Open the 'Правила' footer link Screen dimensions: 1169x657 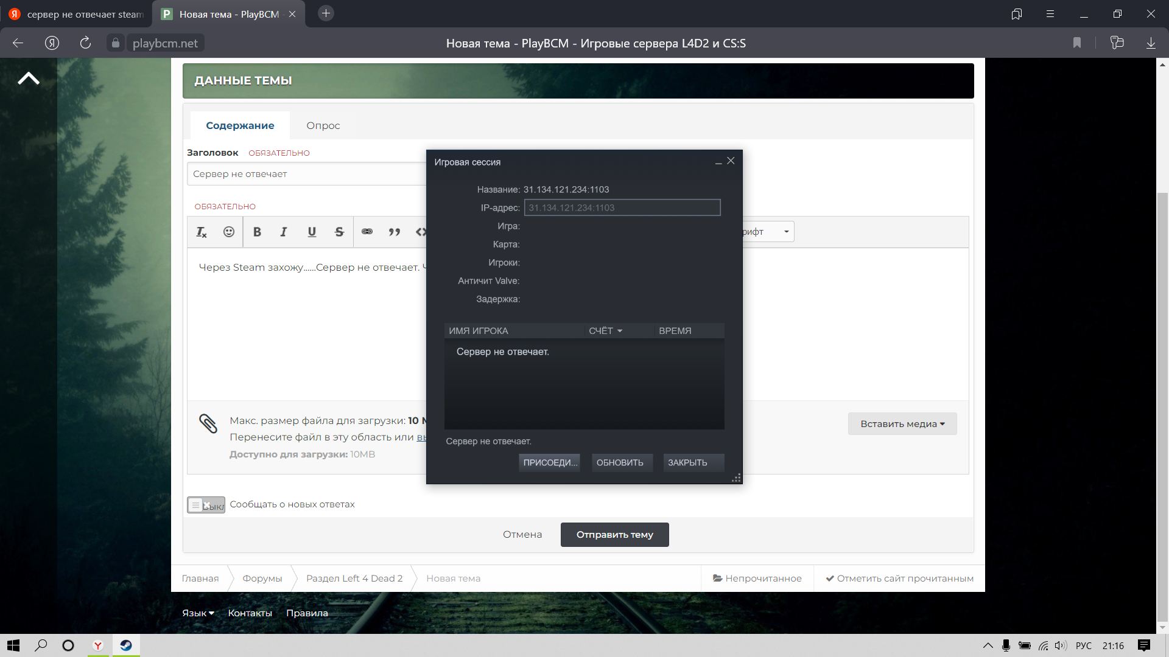click(x=307, y=613)
